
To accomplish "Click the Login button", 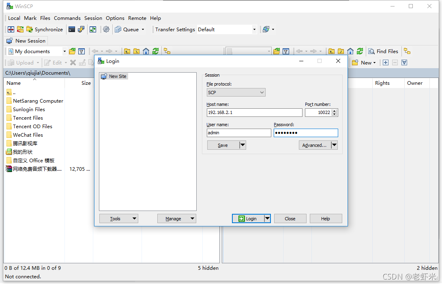I will pyautogui.click(x=248, y=219).
